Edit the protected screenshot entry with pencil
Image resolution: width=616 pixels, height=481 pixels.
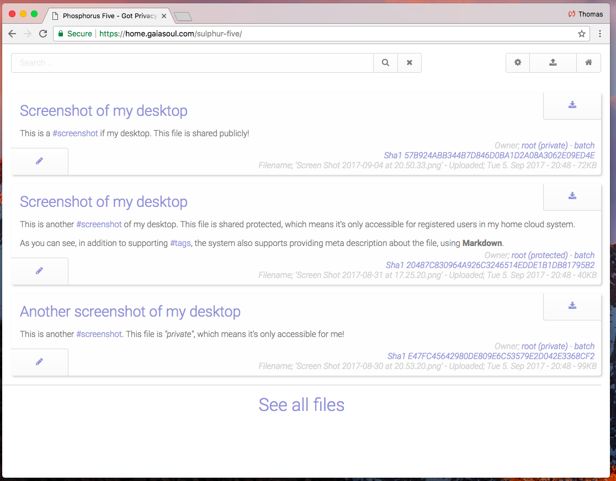[x=39, y=271]
